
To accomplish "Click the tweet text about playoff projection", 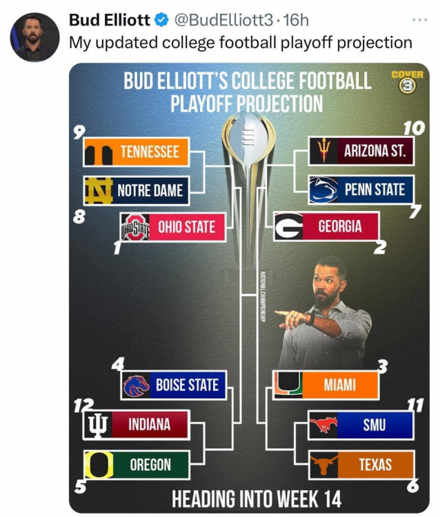I will click(x=240, y=42).
